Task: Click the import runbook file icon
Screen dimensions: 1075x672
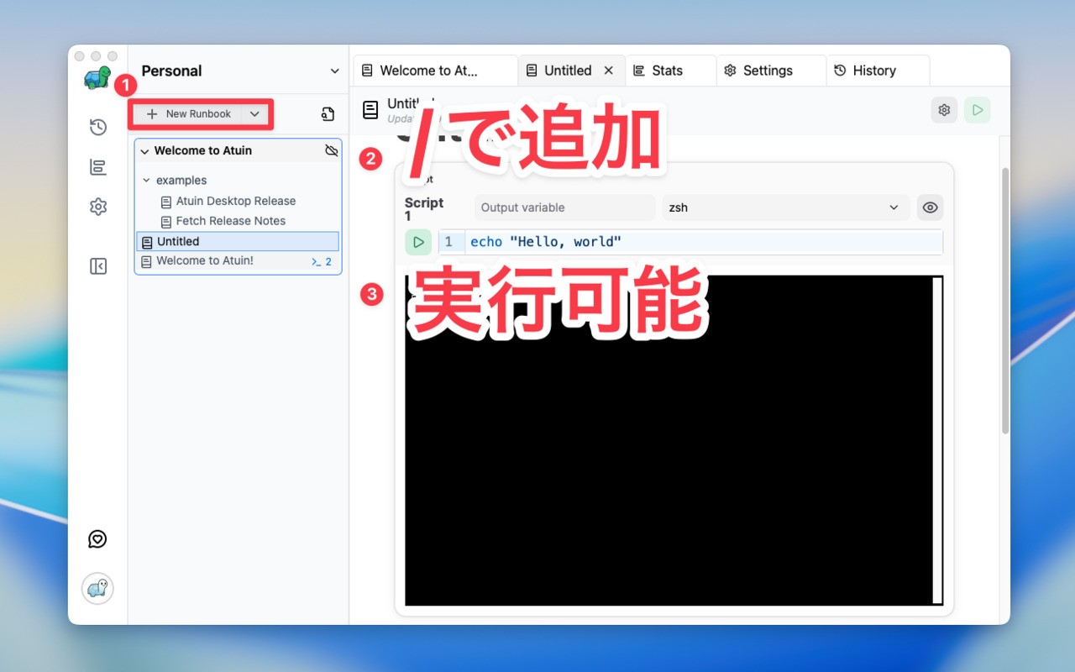Action: pos(328,114)
